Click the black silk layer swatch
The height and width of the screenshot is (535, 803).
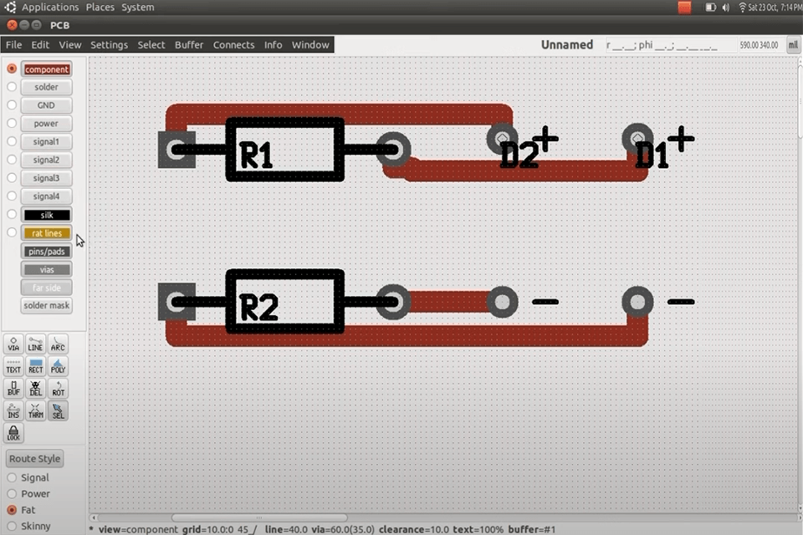coord(47,215)
